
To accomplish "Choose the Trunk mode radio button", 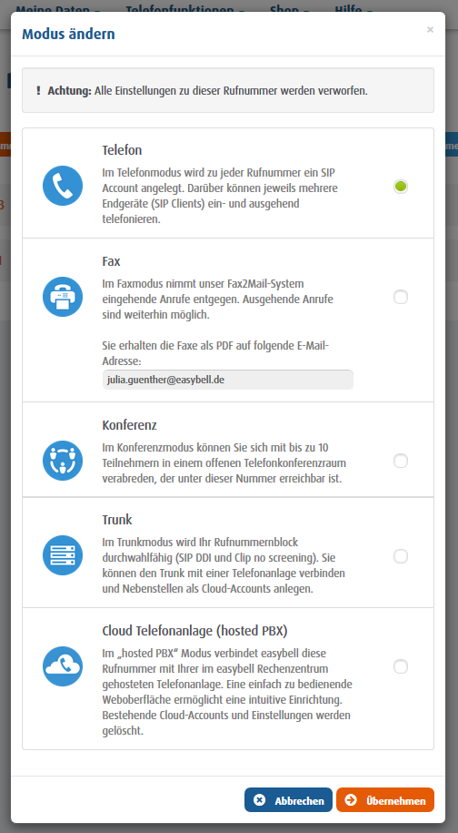I will click(401, 556).
